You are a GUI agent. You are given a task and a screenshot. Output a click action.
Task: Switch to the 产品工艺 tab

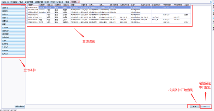coord(60,2)
